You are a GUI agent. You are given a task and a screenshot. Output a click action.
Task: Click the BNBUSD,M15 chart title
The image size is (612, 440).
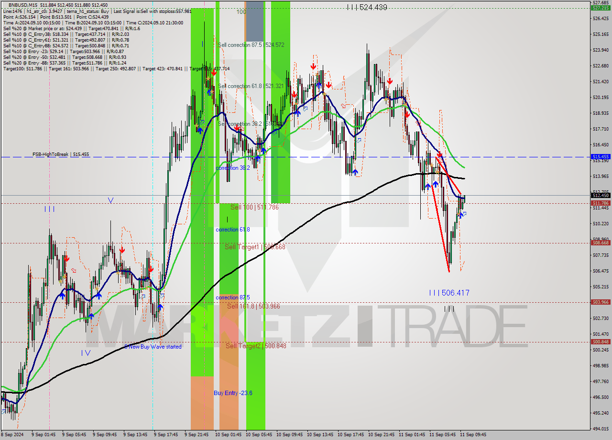point(23,5)
